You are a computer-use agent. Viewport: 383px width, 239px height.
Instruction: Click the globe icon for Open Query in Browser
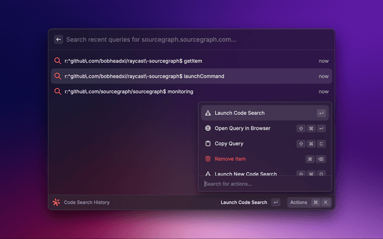coord(208,128)
